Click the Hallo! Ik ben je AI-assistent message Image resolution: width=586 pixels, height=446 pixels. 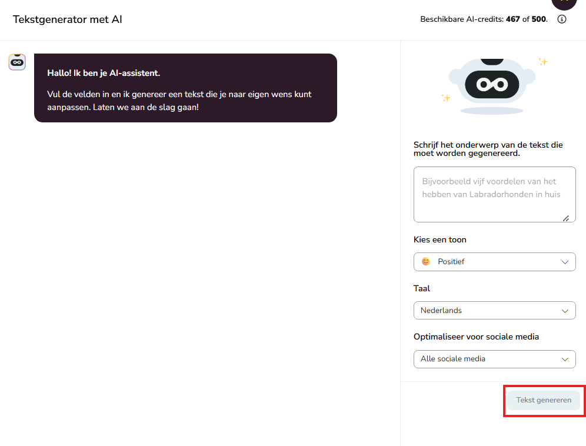pyautogui.click(x=104, y=73)
